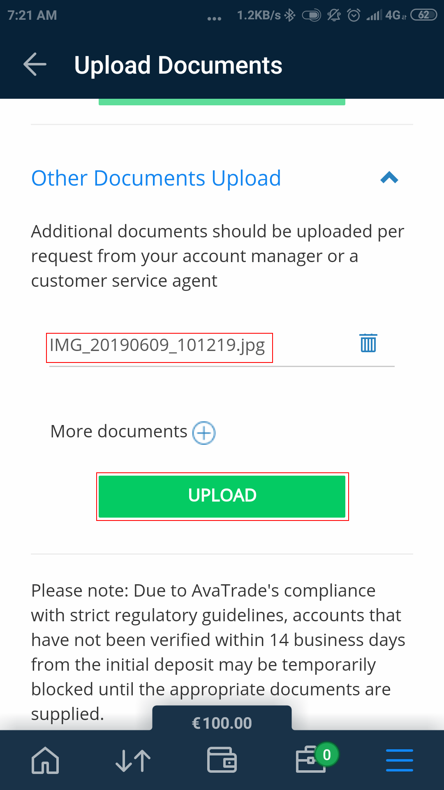Tap the More documents label
Image resolution: width=444 pixels, height=790 pixels.
tap(118, 431)
